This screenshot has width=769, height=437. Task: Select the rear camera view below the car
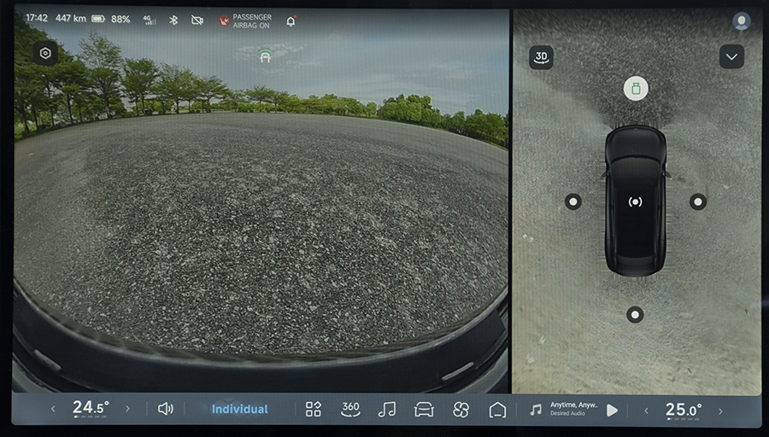tap(634, 315)
